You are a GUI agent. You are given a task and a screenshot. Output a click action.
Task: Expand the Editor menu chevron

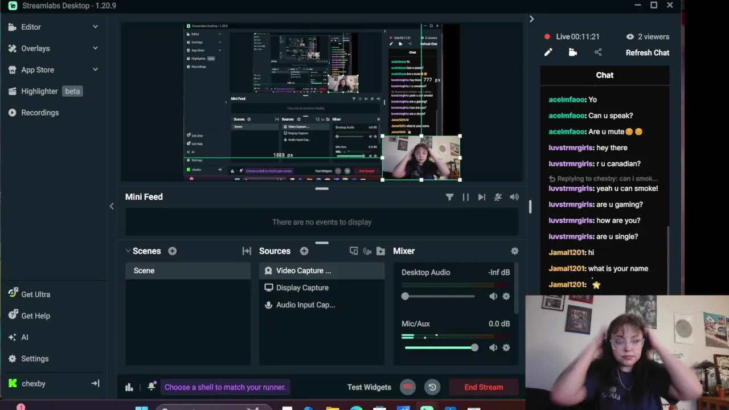pos(95,27)
